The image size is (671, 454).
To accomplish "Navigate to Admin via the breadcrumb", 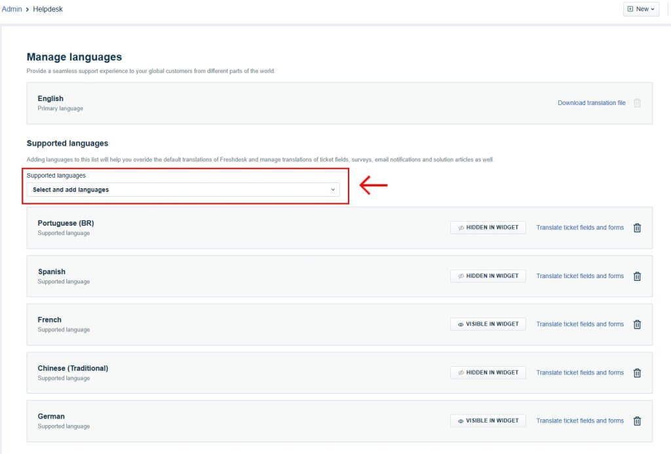I will tap(11, 9).
